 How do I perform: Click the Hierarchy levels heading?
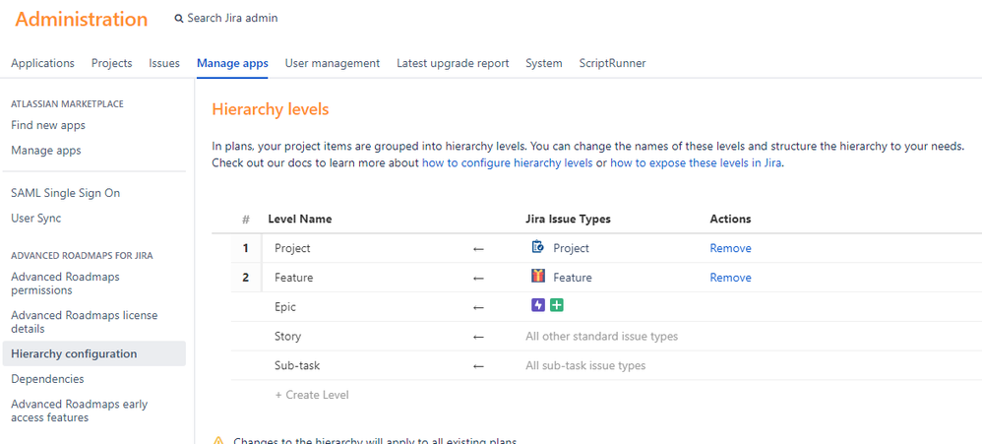point(271,109)
